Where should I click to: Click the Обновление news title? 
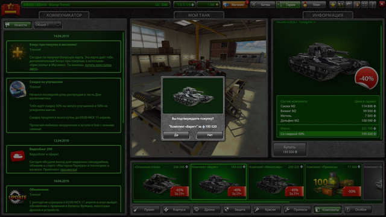(x=39, y=189)
